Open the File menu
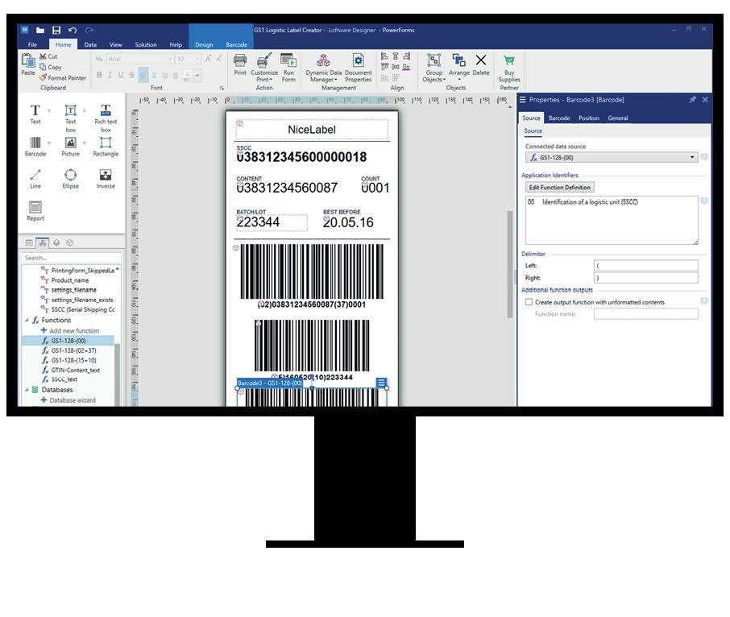The image size is (730, 617). [x=32, y=44]
